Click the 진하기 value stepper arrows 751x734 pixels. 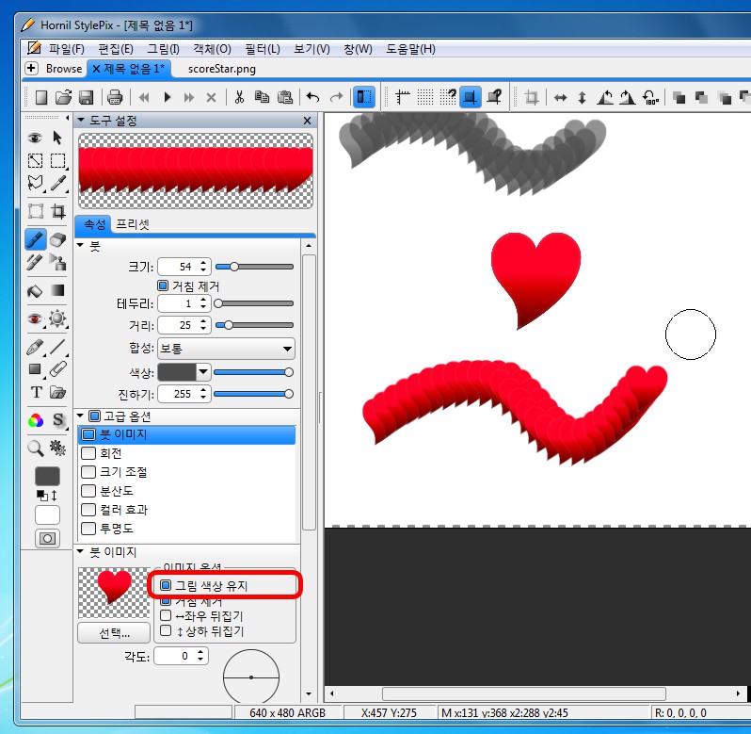[x=203, y=394]
